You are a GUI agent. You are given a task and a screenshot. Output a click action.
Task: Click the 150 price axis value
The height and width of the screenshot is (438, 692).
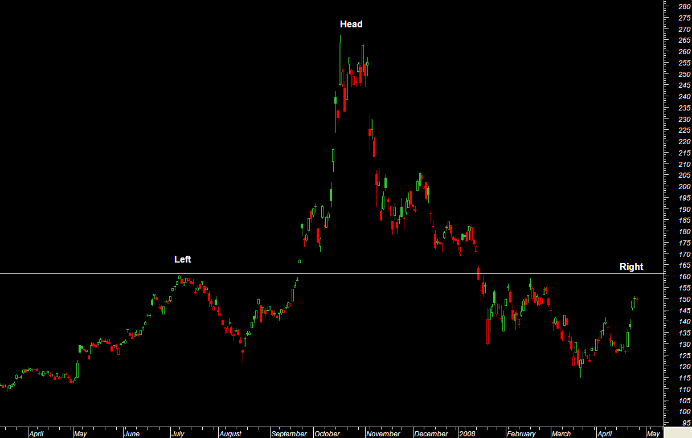tap(685, 299)
